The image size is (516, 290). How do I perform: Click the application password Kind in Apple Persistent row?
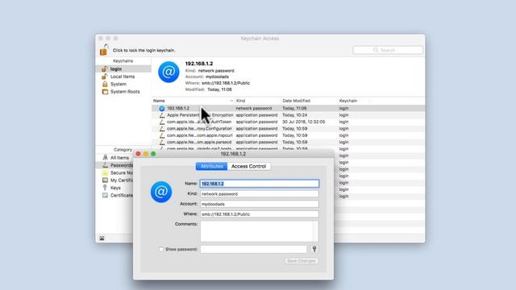click(x=256, y=115)
